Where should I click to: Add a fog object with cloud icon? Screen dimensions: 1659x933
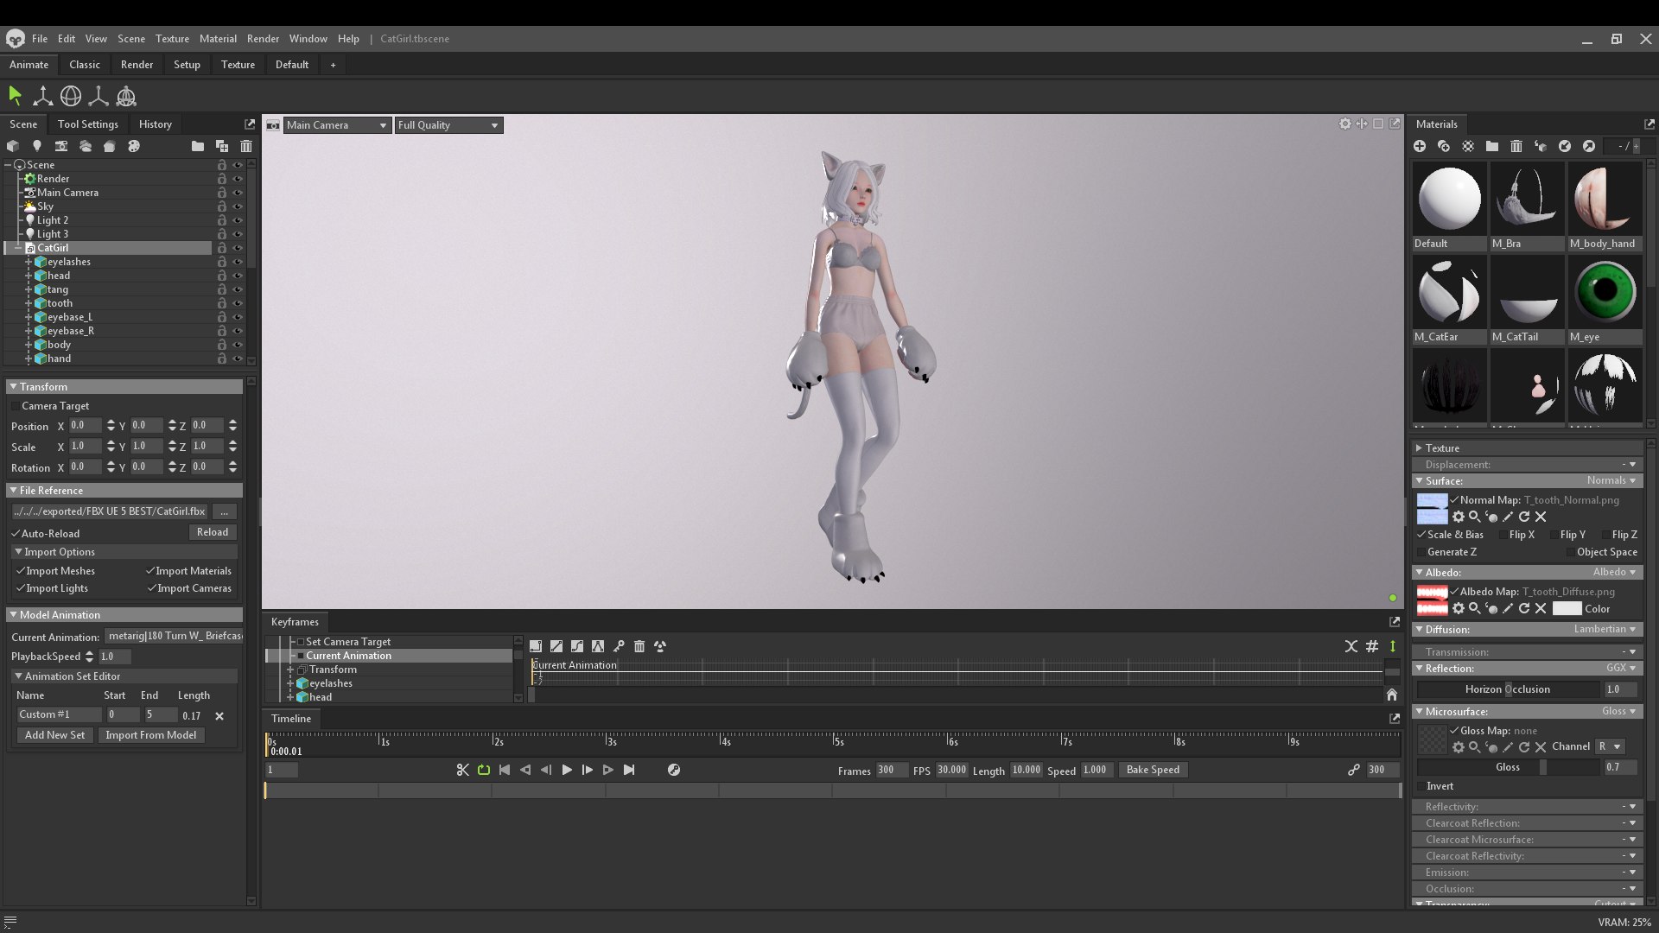(85, 146)
